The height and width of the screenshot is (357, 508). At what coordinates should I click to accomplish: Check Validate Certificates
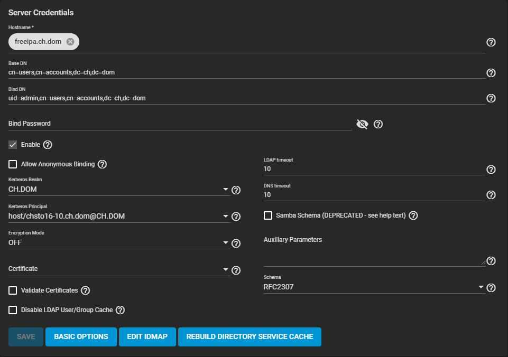coord(13,290)
